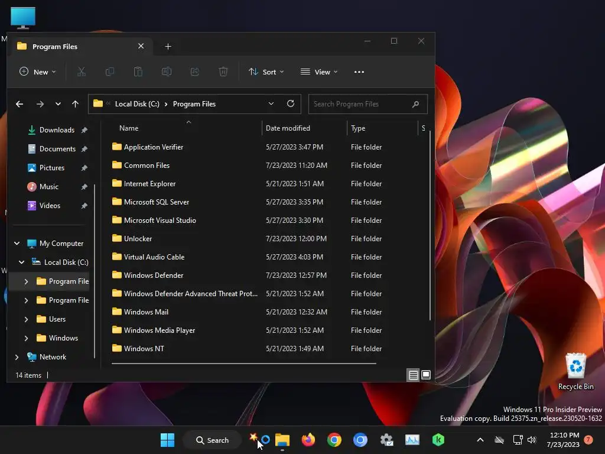Expand the Users folder tree node
Viewport: 605px width, 454px height.
26,319
